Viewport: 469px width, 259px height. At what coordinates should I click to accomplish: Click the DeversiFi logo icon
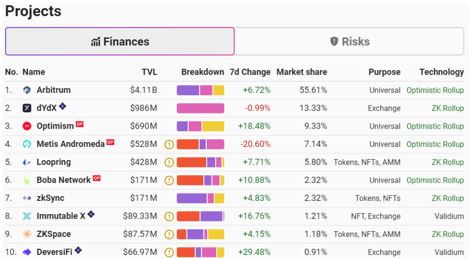(27, 252)
